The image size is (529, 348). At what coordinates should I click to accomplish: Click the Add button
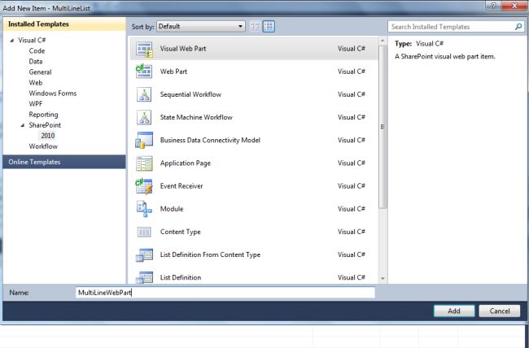click(x=454, y=311)
